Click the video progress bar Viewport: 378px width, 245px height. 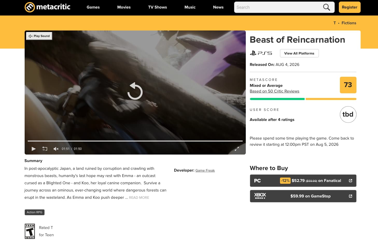click(x=135, y=141)
